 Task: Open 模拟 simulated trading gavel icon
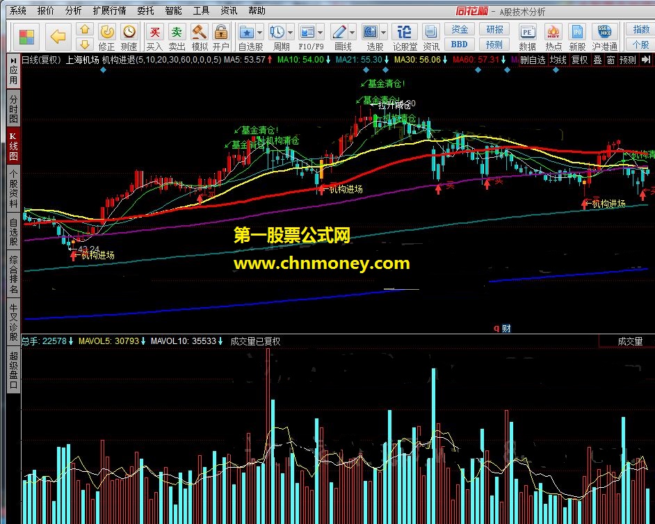200,32
